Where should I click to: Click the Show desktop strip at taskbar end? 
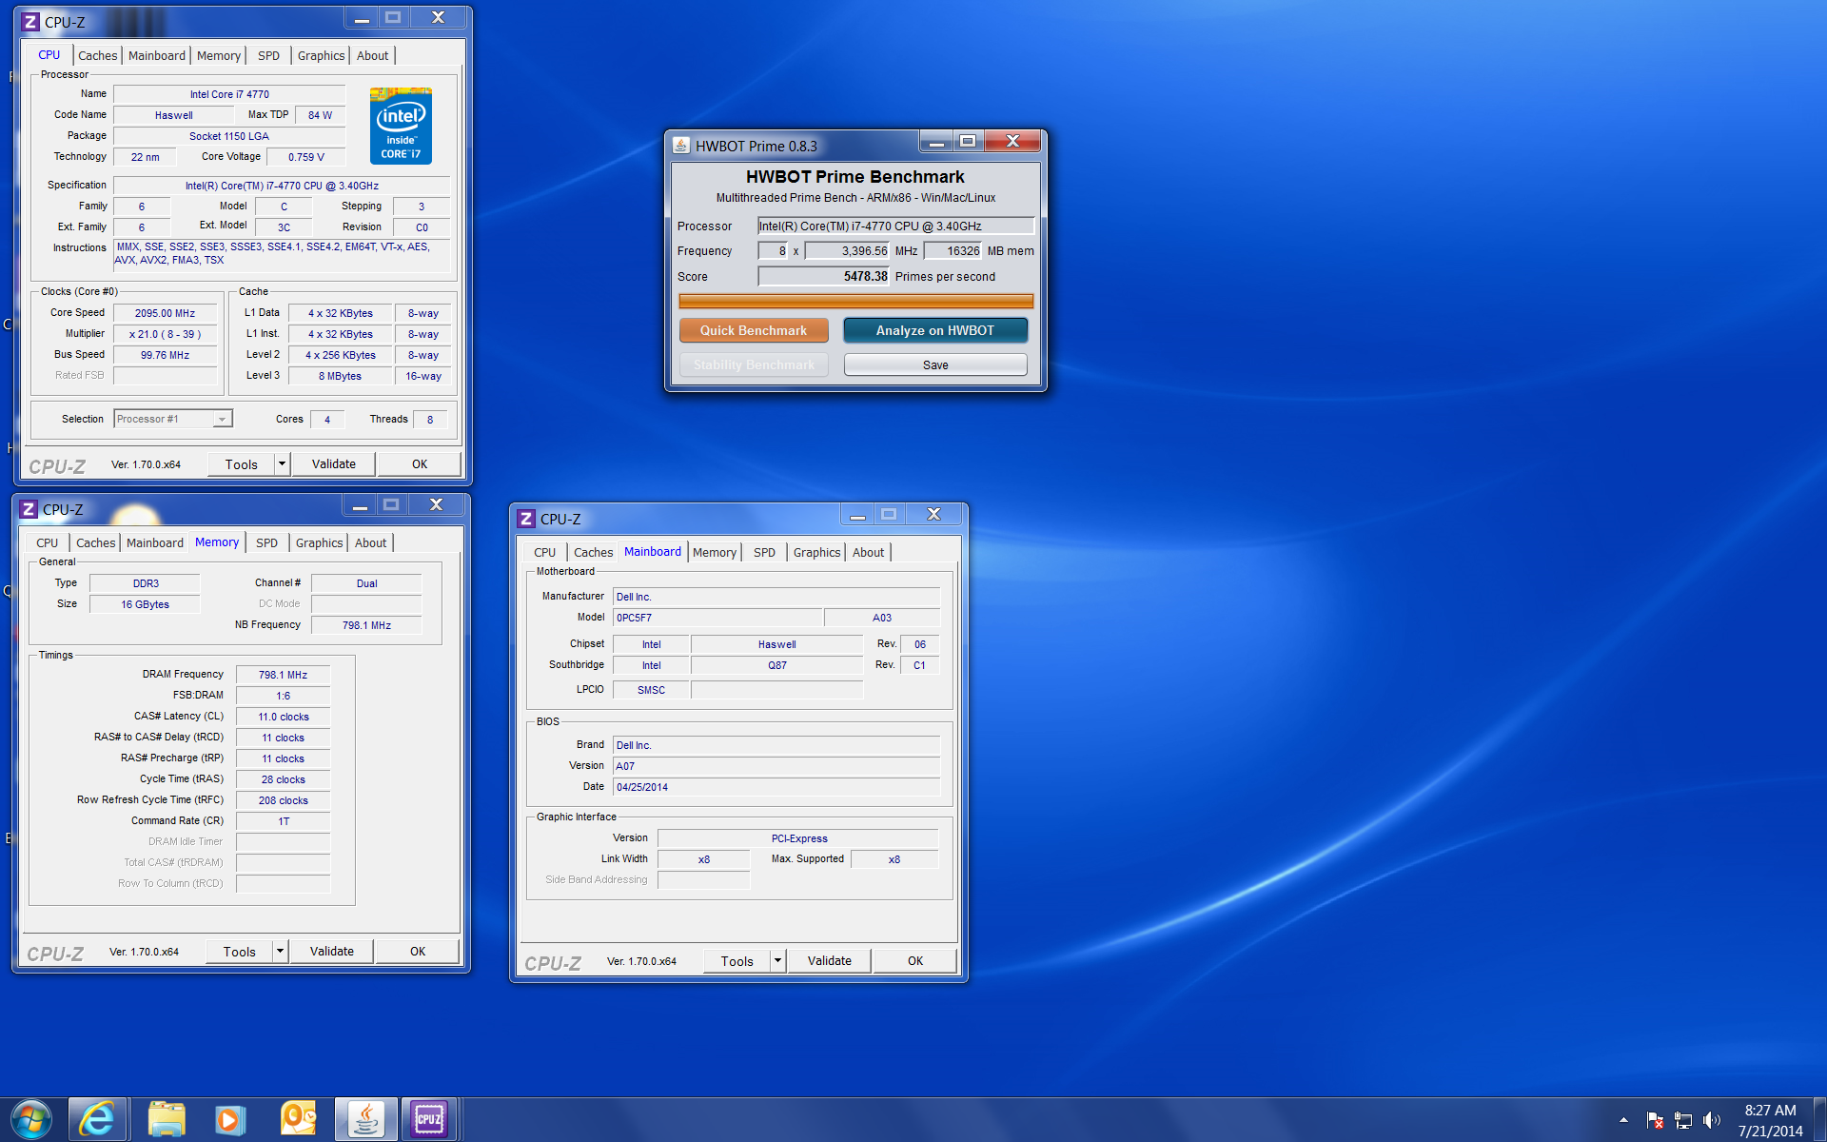pyautogui.click(x=1819, y=1120)
